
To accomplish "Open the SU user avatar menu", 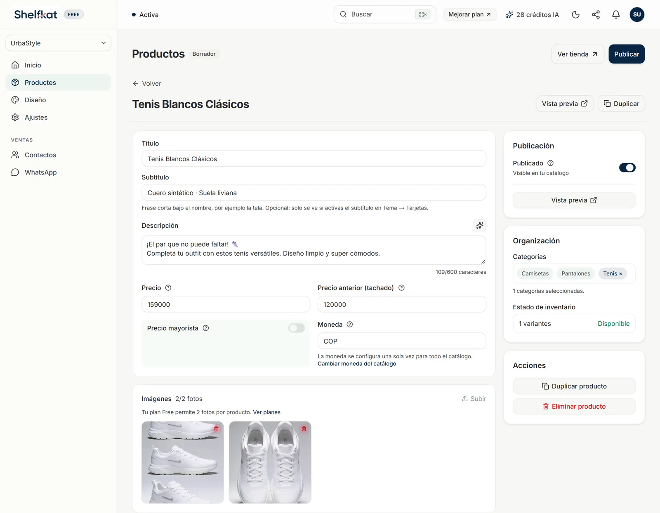I will [637, 14].
